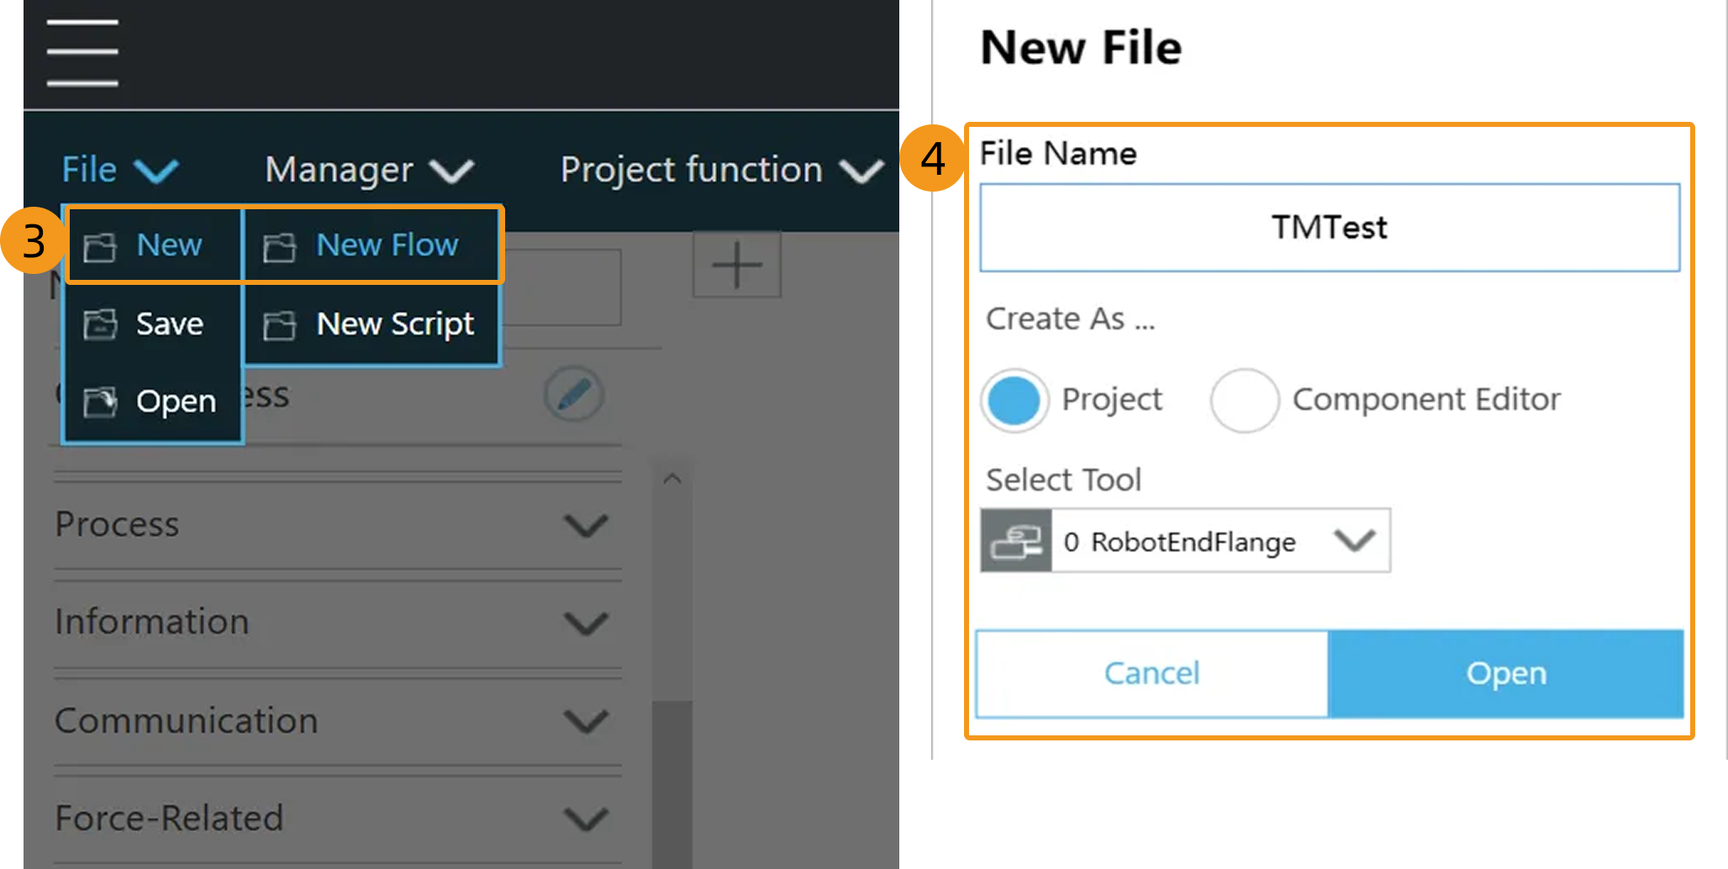1728x869 pixels.
Task: Click the plus add-tab icon
Action: point(736,265)
